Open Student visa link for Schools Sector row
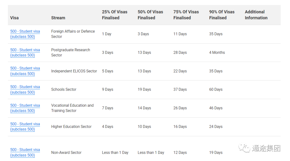 tap(25, 90)
